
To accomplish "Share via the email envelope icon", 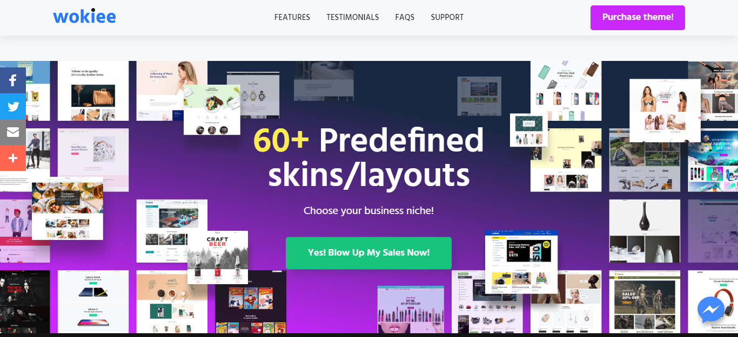I will [x=13, y=132].
